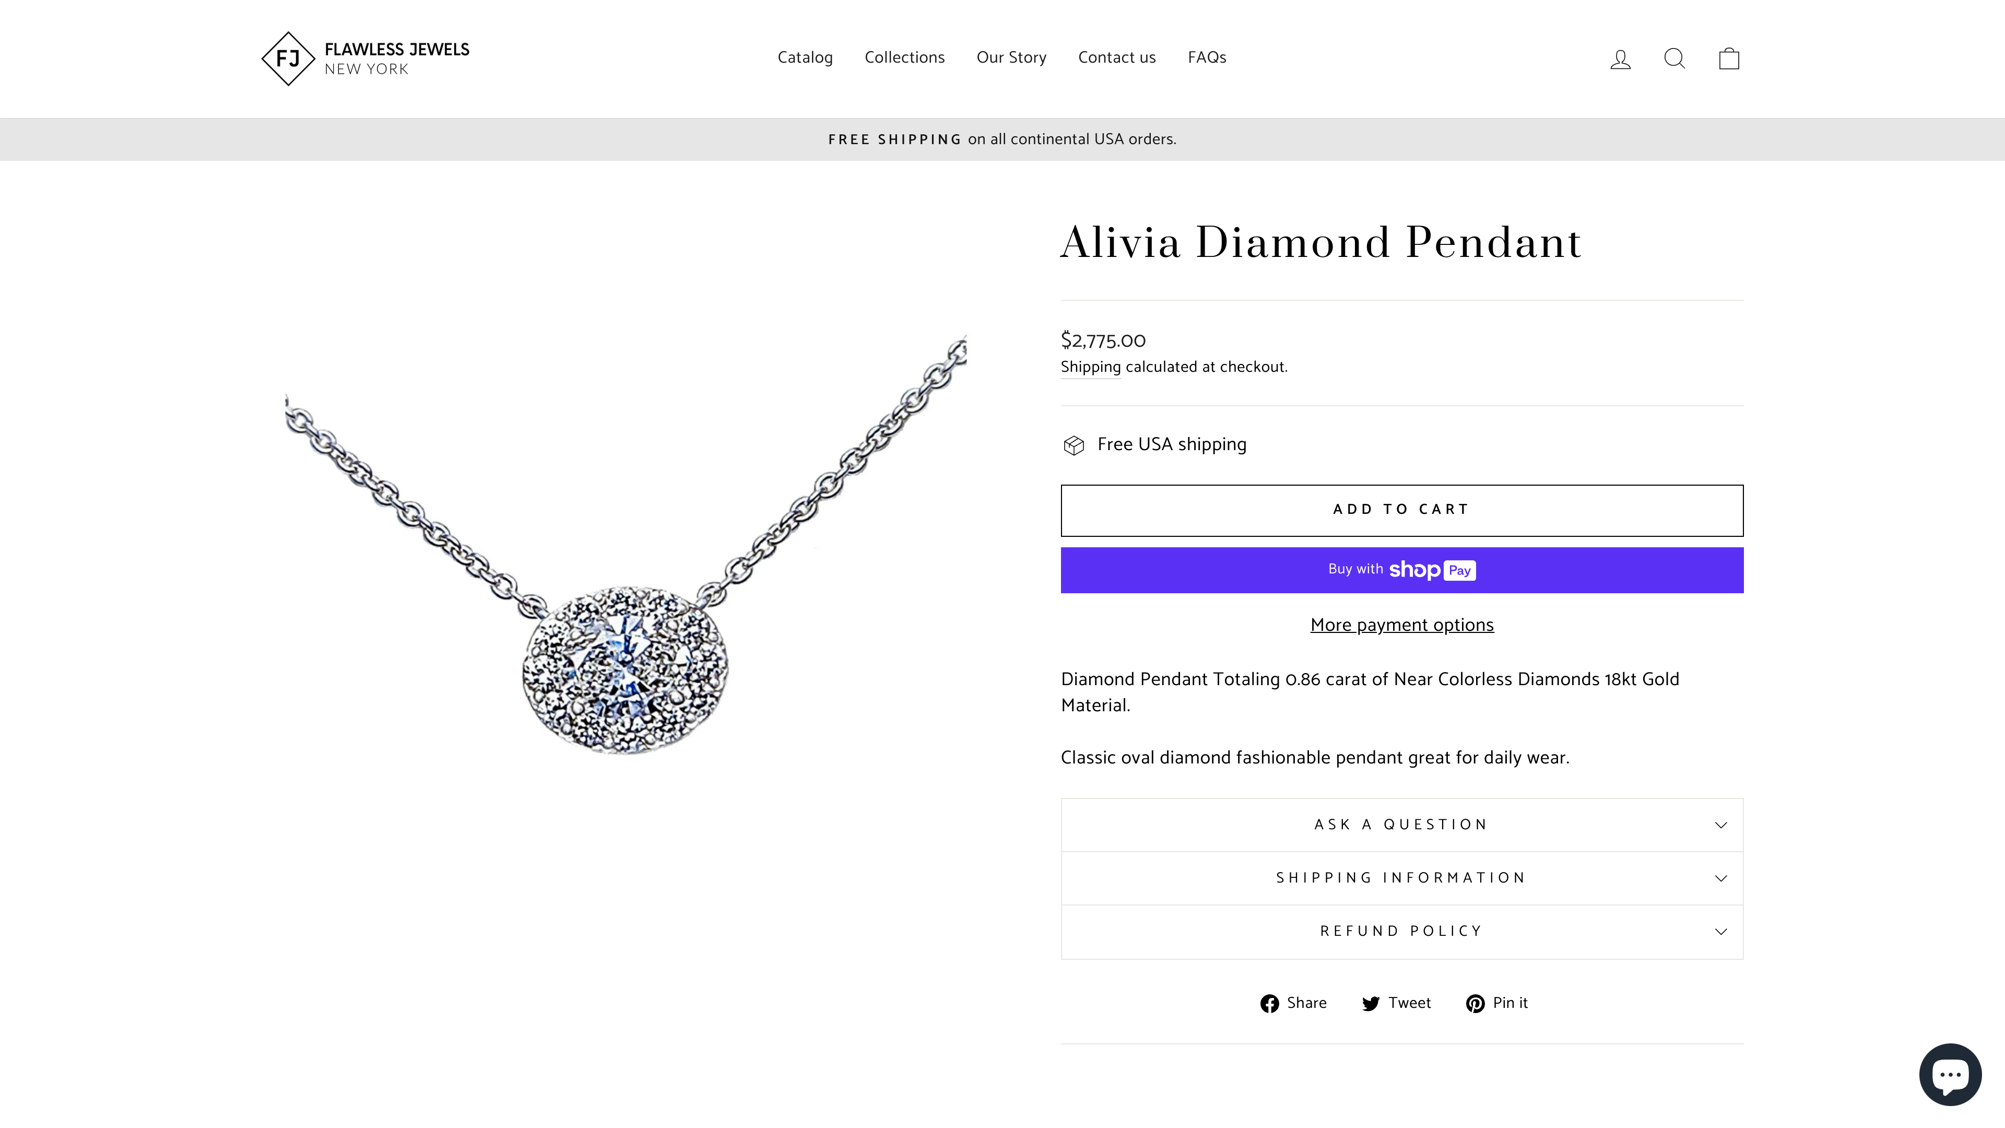Open the account login icon
This screenshot has height=1128, width=2005.
pyautogui.click(x=1620, y=58)
